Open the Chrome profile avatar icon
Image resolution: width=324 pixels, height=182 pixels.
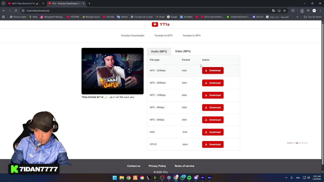314,11
